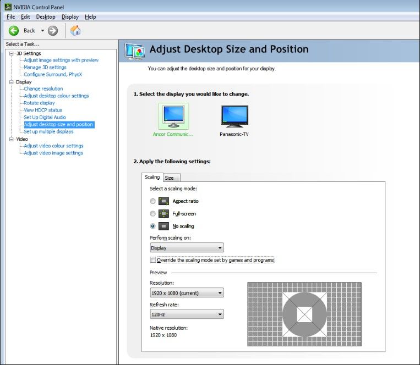Open the Back history dropdown arrow
420x365 pixels.
point(42,30)
